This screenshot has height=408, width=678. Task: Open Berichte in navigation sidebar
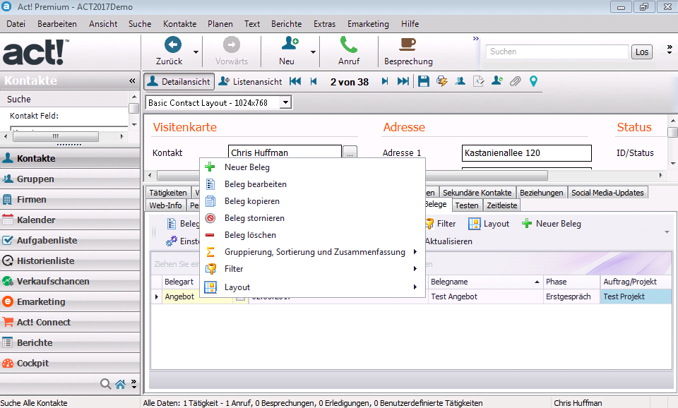point(70,343)
